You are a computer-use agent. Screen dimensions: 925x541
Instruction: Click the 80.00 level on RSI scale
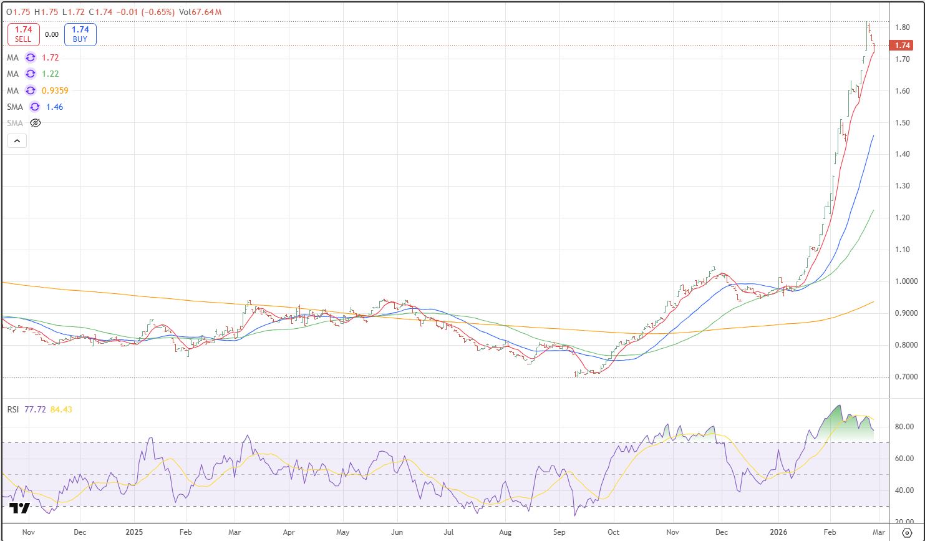click(904, 427)
